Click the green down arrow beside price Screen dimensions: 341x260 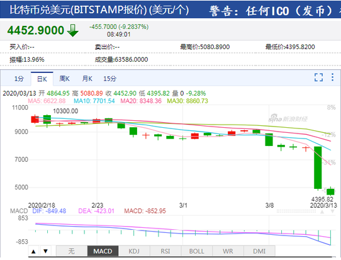coord(73,30)
